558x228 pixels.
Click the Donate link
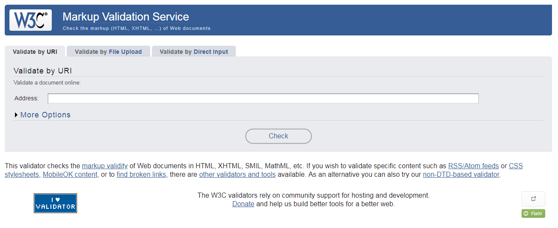243,204
